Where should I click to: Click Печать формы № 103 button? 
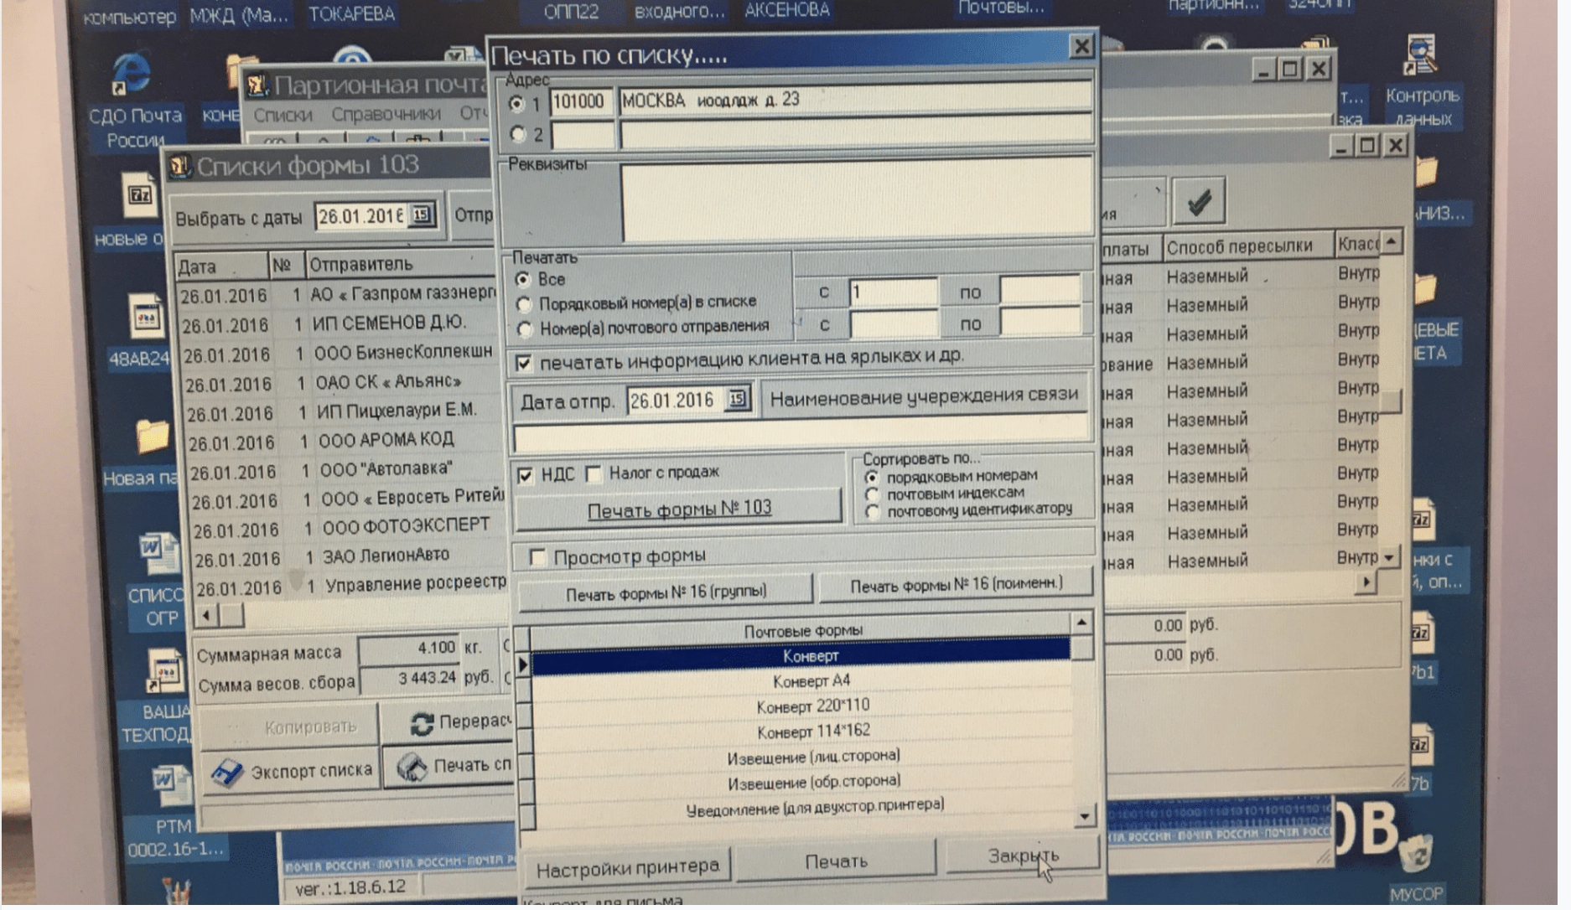point(679,509)
